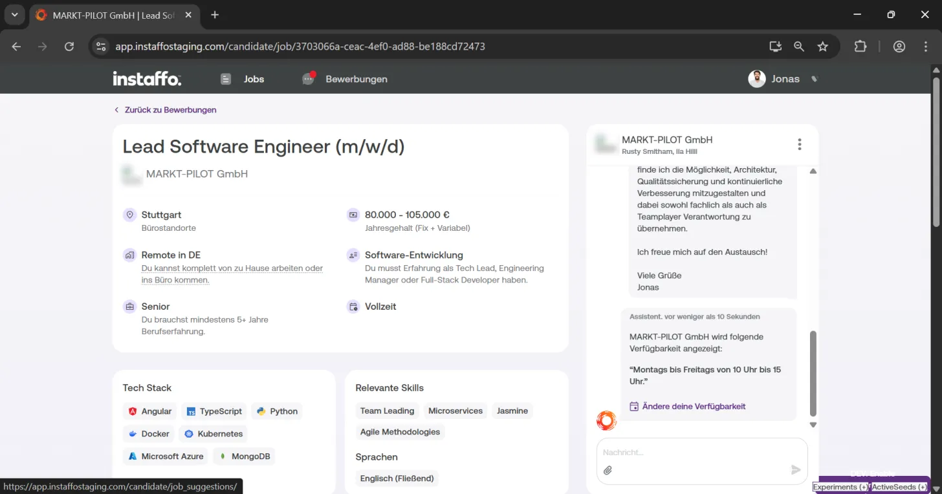This screenshot has height=494, width=942.
Task: Open the chat options three-dot menu
Action: point(800,144)
